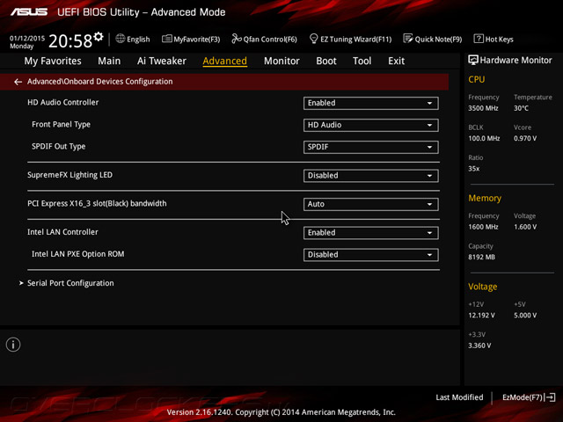This screenshot has height=422, width=563.
Task: Click the globe language icon
Action: pyautogui.click(x=120, y=39)
